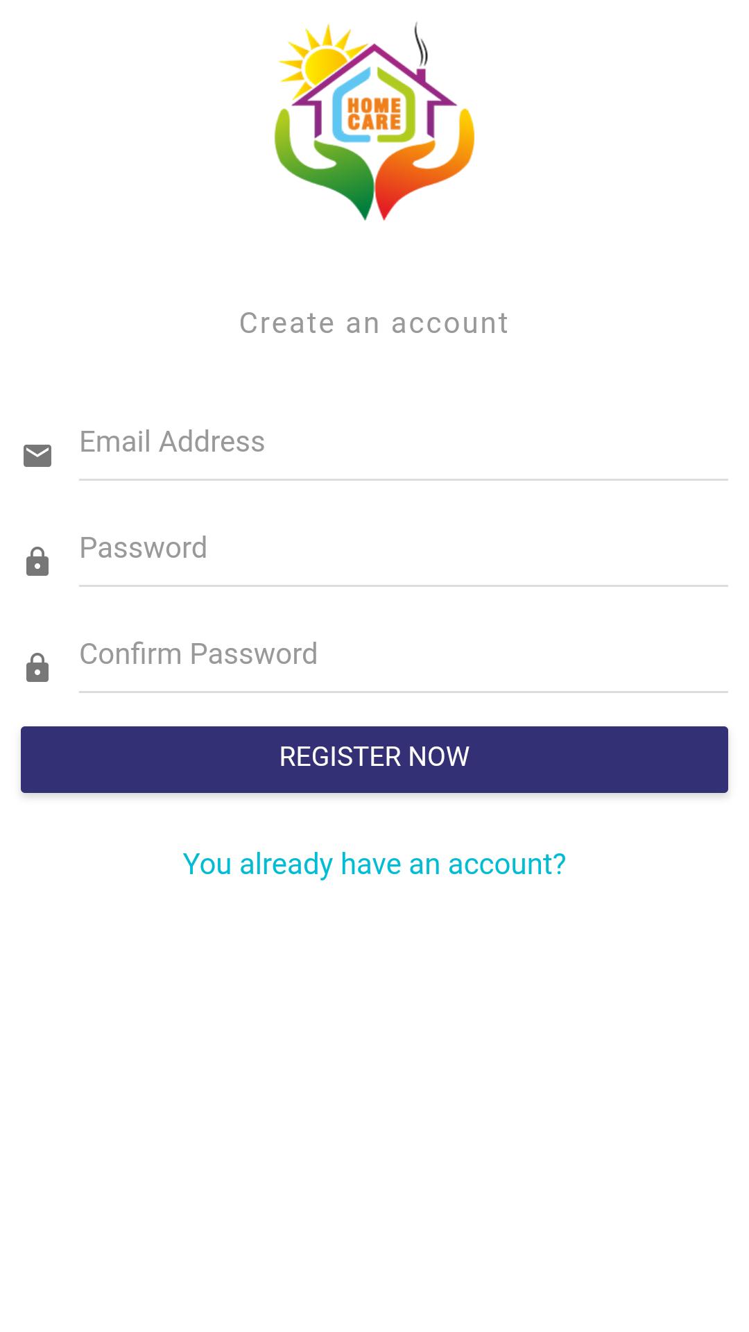Image resolution: width=749 pixels, height=1332 pixels.
Task: Select the Confirm Password input field
Action: [402, 654]
